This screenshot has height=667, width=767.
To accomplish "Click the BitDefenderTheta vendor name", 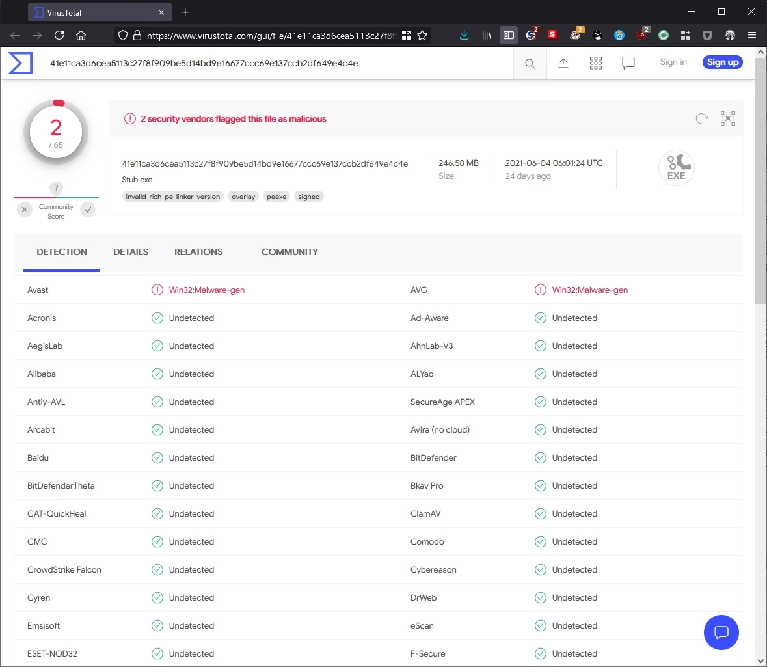I will point(61,486).
